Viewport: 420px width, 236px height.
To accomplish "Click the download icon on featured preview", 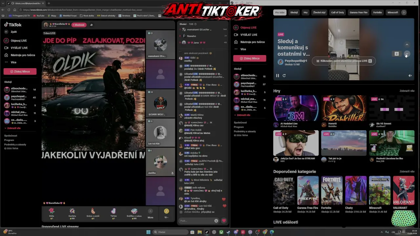I will [396, 54].
